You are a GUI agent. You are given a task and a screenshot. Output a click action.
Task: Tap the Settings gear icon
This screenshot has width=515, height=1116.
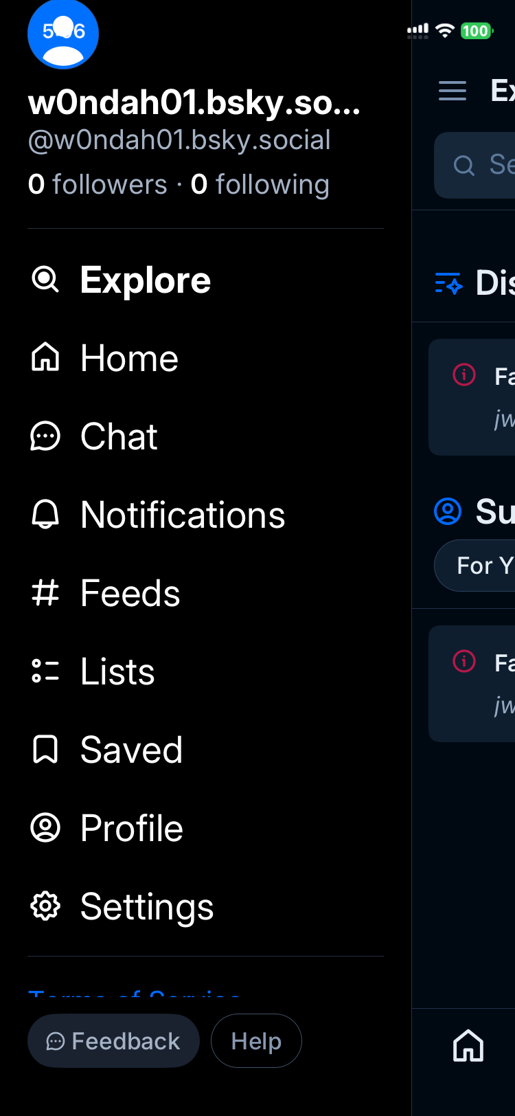pyautogui.click(x=45, y=906)
